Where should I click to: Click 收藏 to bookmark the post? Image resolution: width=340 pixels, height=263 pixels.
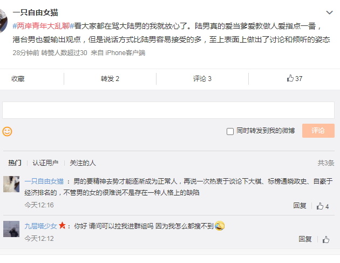pos(18,78)
